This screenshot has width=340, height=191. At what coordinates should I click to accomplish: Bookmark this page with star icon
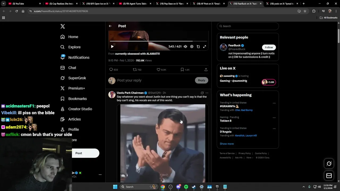point(305,11)
